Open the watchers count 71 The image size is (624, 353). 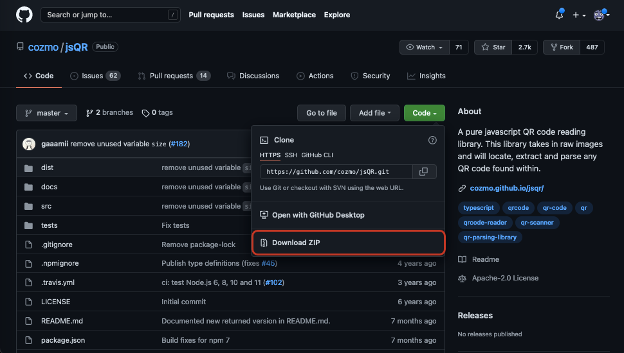pos(459,47)
